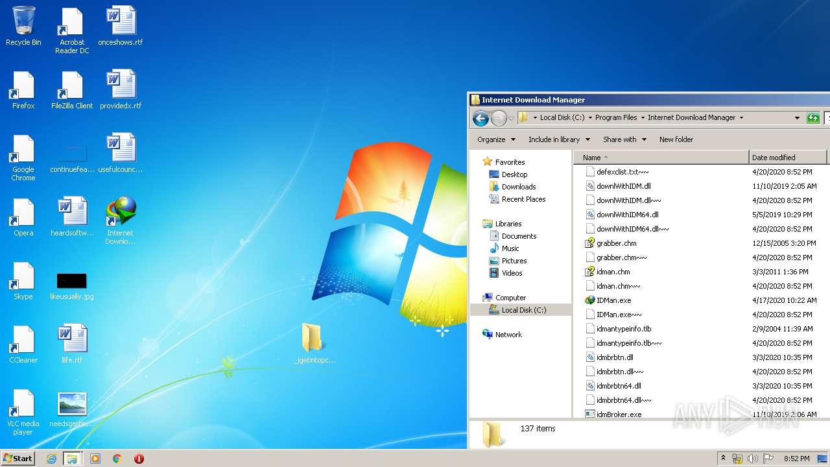Select heardsoftw document icon
Viewport: 830px width, 467px height.
[72, 217]
